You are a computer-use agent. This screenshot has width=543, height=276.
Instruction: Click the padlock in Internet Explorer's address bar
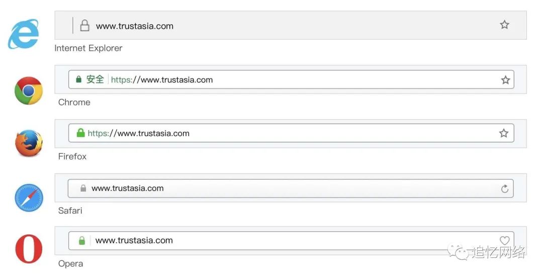85,26
